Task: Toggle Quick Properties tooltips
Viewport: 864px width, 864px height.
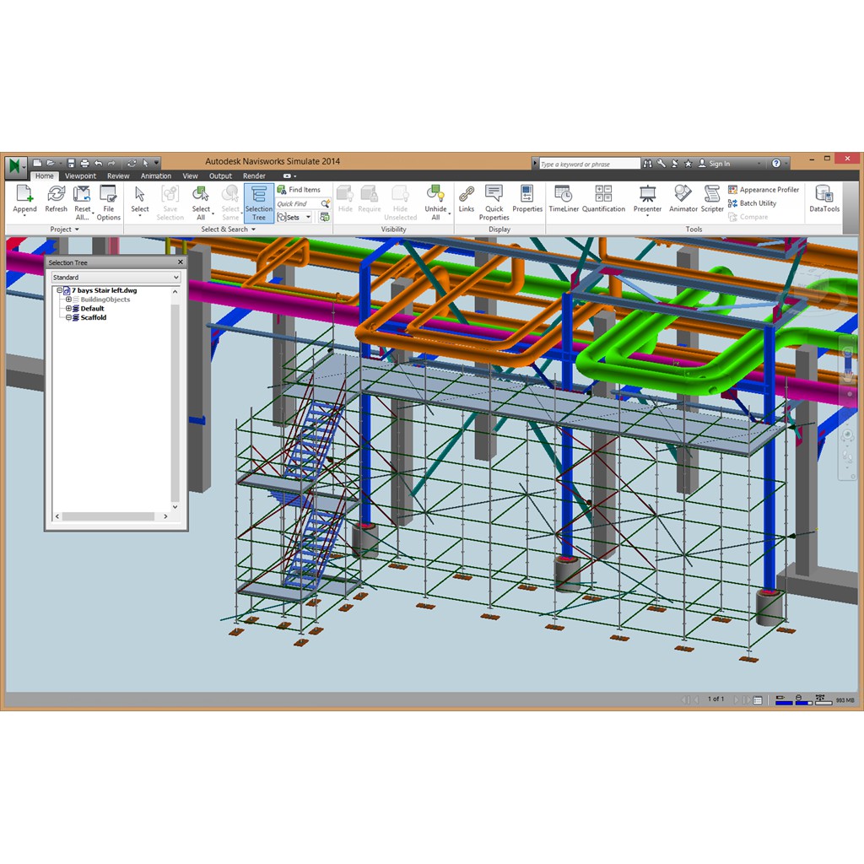Action: coord(494,202)
